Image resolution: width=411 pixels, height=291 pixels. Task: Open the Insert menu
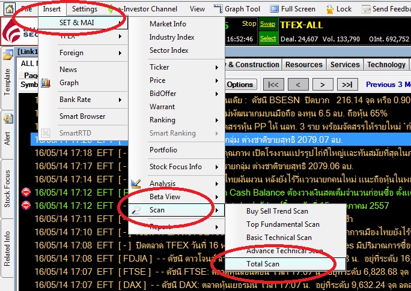pos(52,9)
